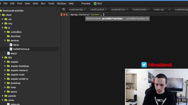Click the factory providerFunction tooltip
This screenshot has height=105, width=188.
[x=117, y=19]
